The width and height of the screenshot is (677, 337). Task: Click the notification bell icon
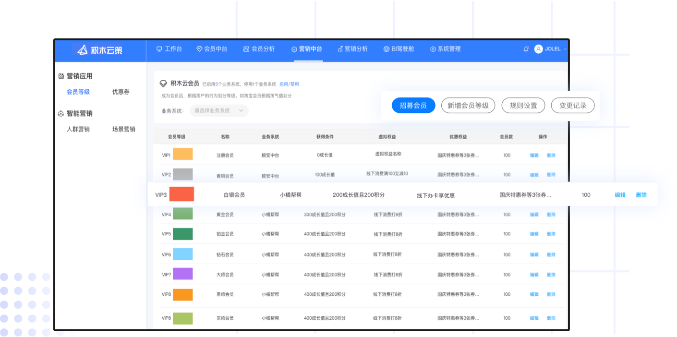tap(526, 49)
